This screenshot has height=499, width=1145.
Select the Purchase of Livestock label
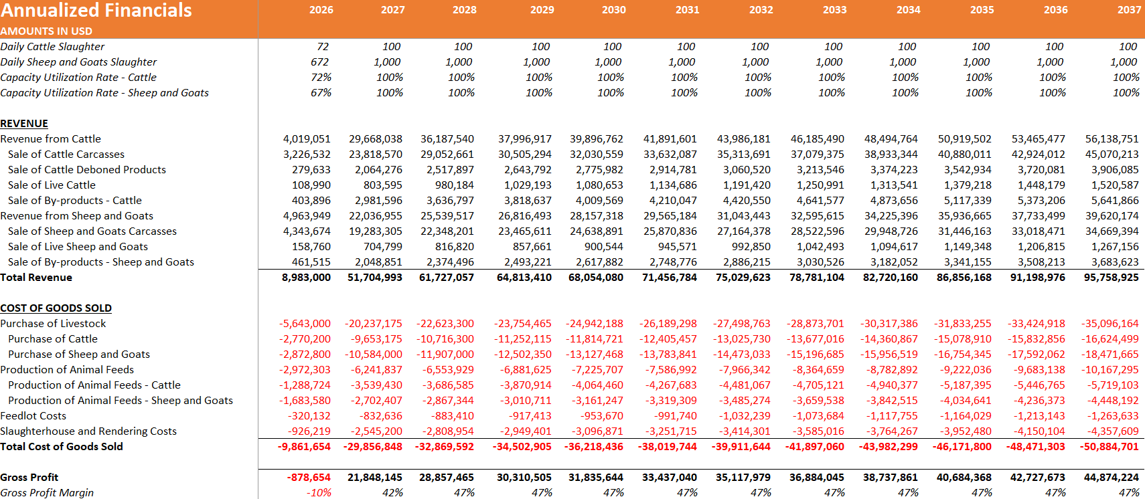(x=53, y=323)
